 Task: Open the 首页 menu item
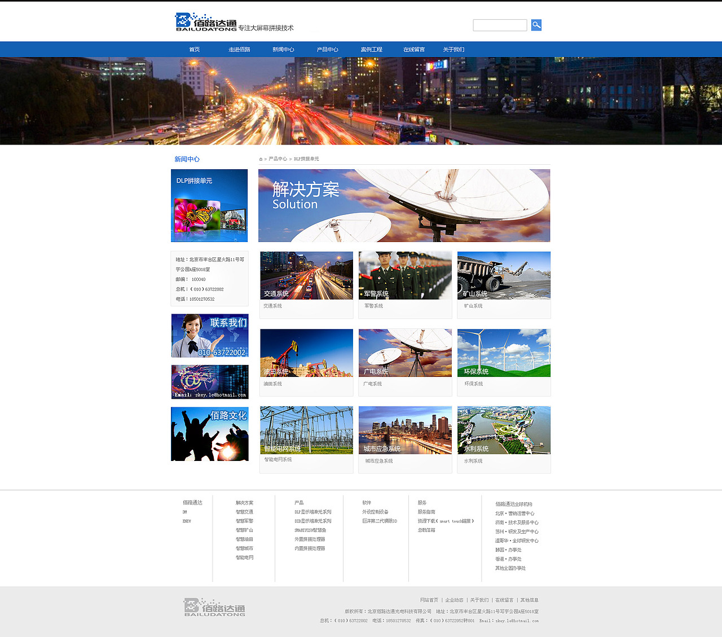pos(194,50)
